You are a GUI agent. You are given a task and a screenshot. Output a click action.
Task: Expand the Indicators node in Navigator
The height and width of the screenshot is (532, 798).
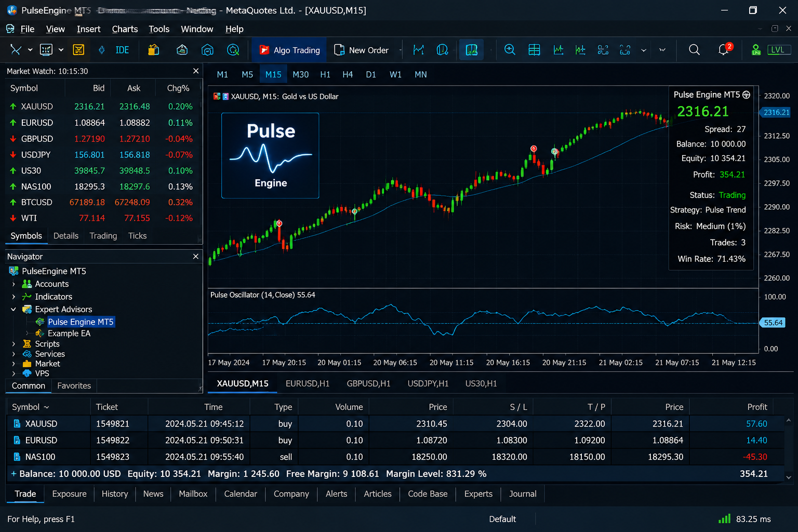coord(14,297)
